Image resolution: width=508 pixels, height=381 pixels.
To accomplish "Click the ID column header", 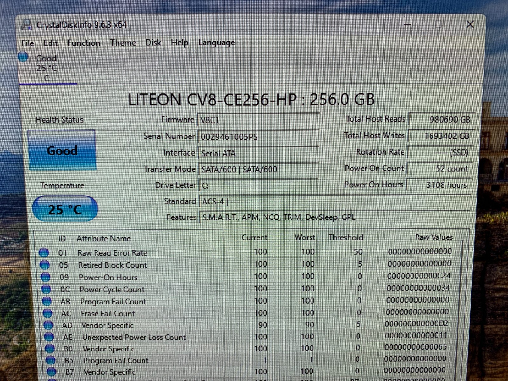I will click(62, 238).
